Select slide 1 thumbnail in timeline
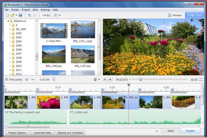This screenshot has height=138, width=207. pos(16,102)
